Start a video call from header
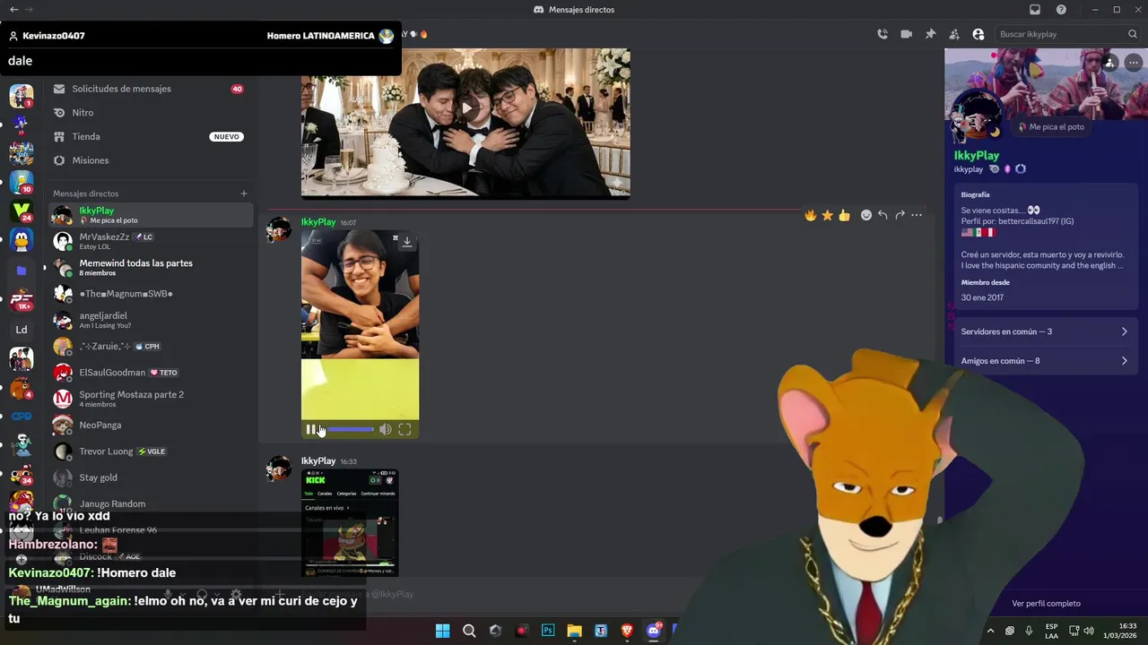The height and width of the screenshot is (645, 1148). click(906, 34)
